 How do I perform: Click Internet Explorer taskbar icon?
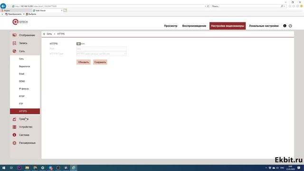pos(74,168)
